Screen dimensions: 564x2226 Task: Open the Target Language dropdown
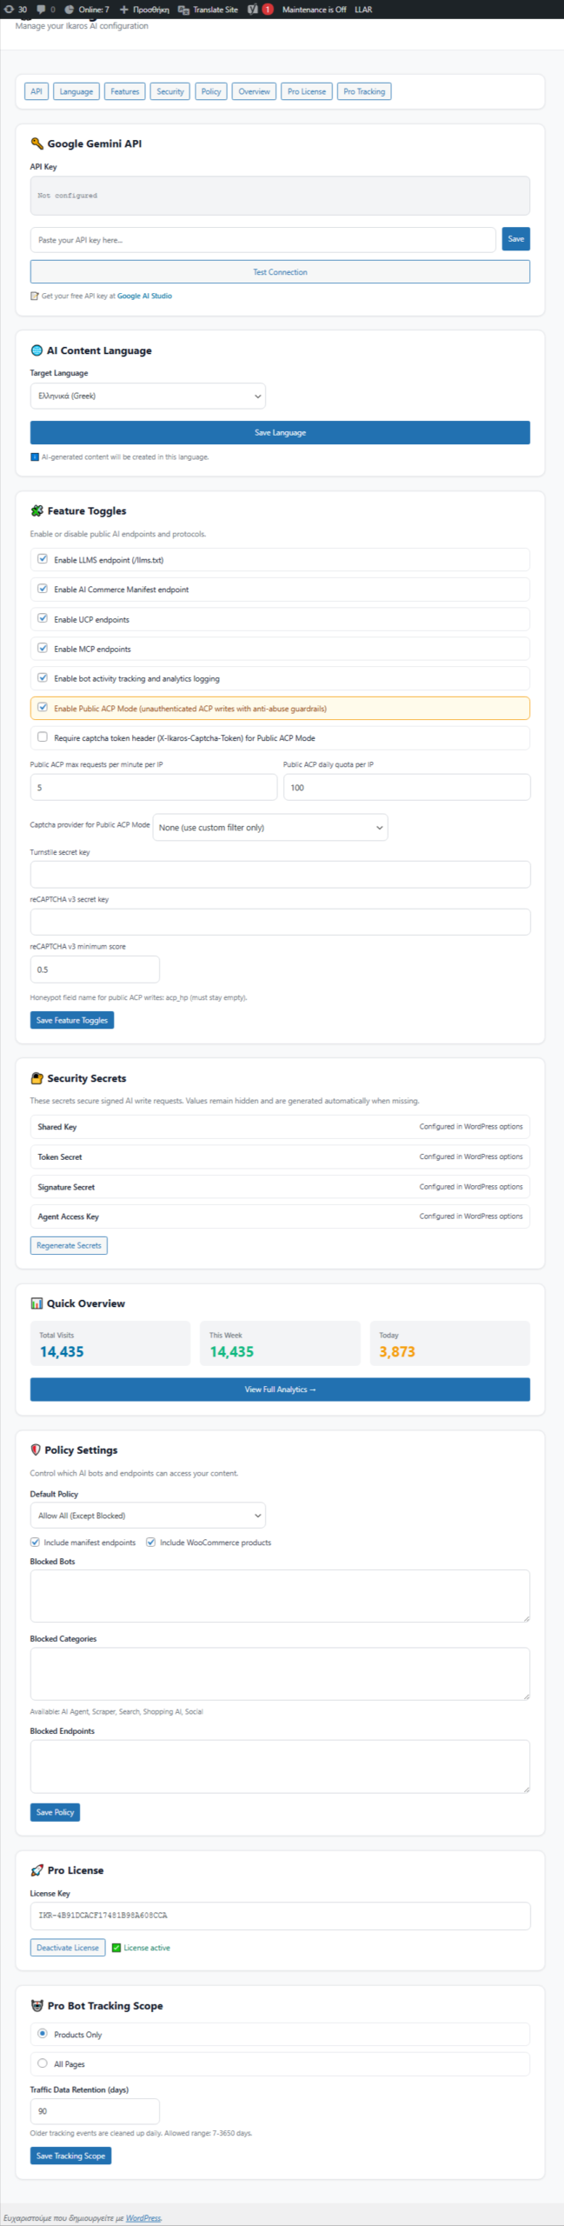click(x=148, y=396)
